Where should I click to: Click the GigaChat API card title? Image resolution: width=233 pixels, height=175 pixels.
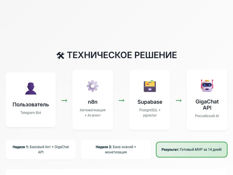click(207, 105)
